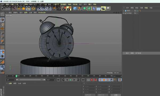This screenshot has width=160, height=96.
Task: Toggle the Z-axis lock button
Action: [x=49, y=9]
